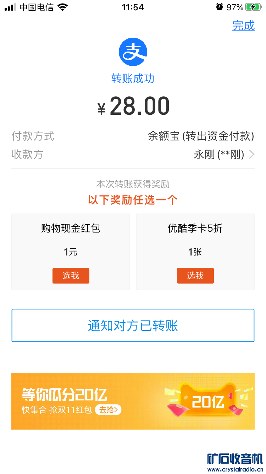The image size is (266, 474).
Task: Tap the 11:54 status bar clock
Action: [133, 7]
